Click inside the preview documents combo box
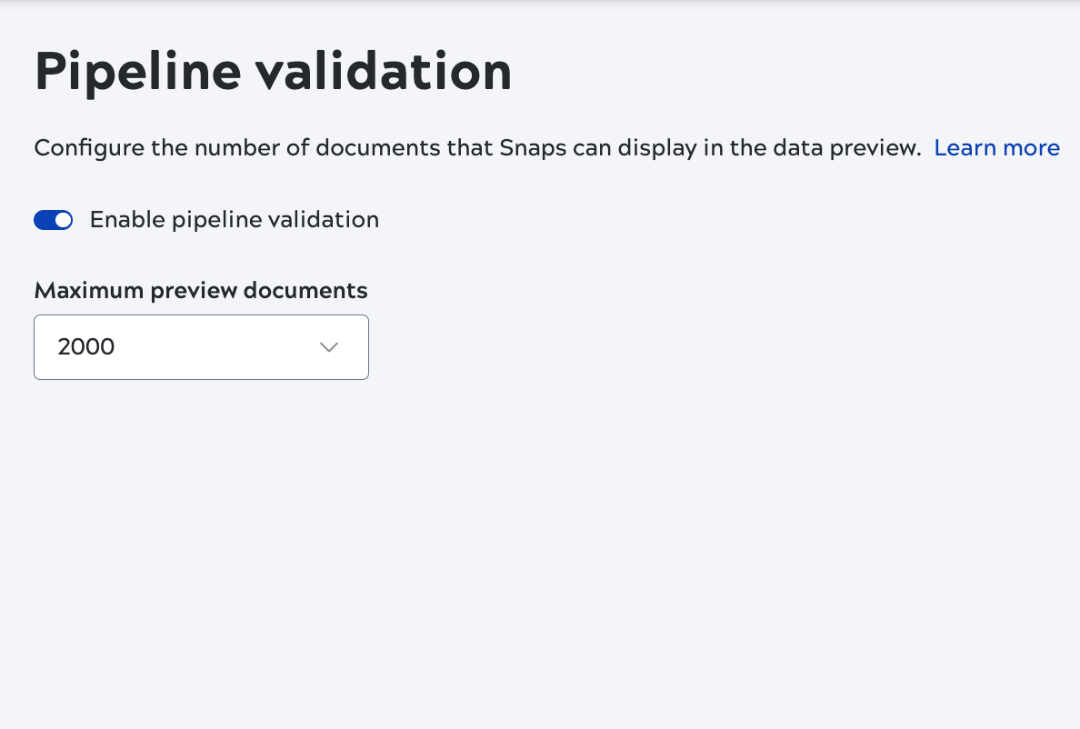The image size is (1080, 729). click(182, 346)
